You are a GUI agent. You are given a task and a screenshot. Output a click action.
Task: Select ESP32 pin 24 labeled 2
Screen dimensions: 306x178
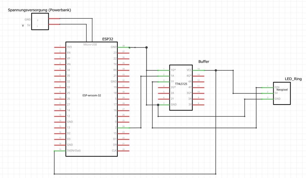click(123, 128)
